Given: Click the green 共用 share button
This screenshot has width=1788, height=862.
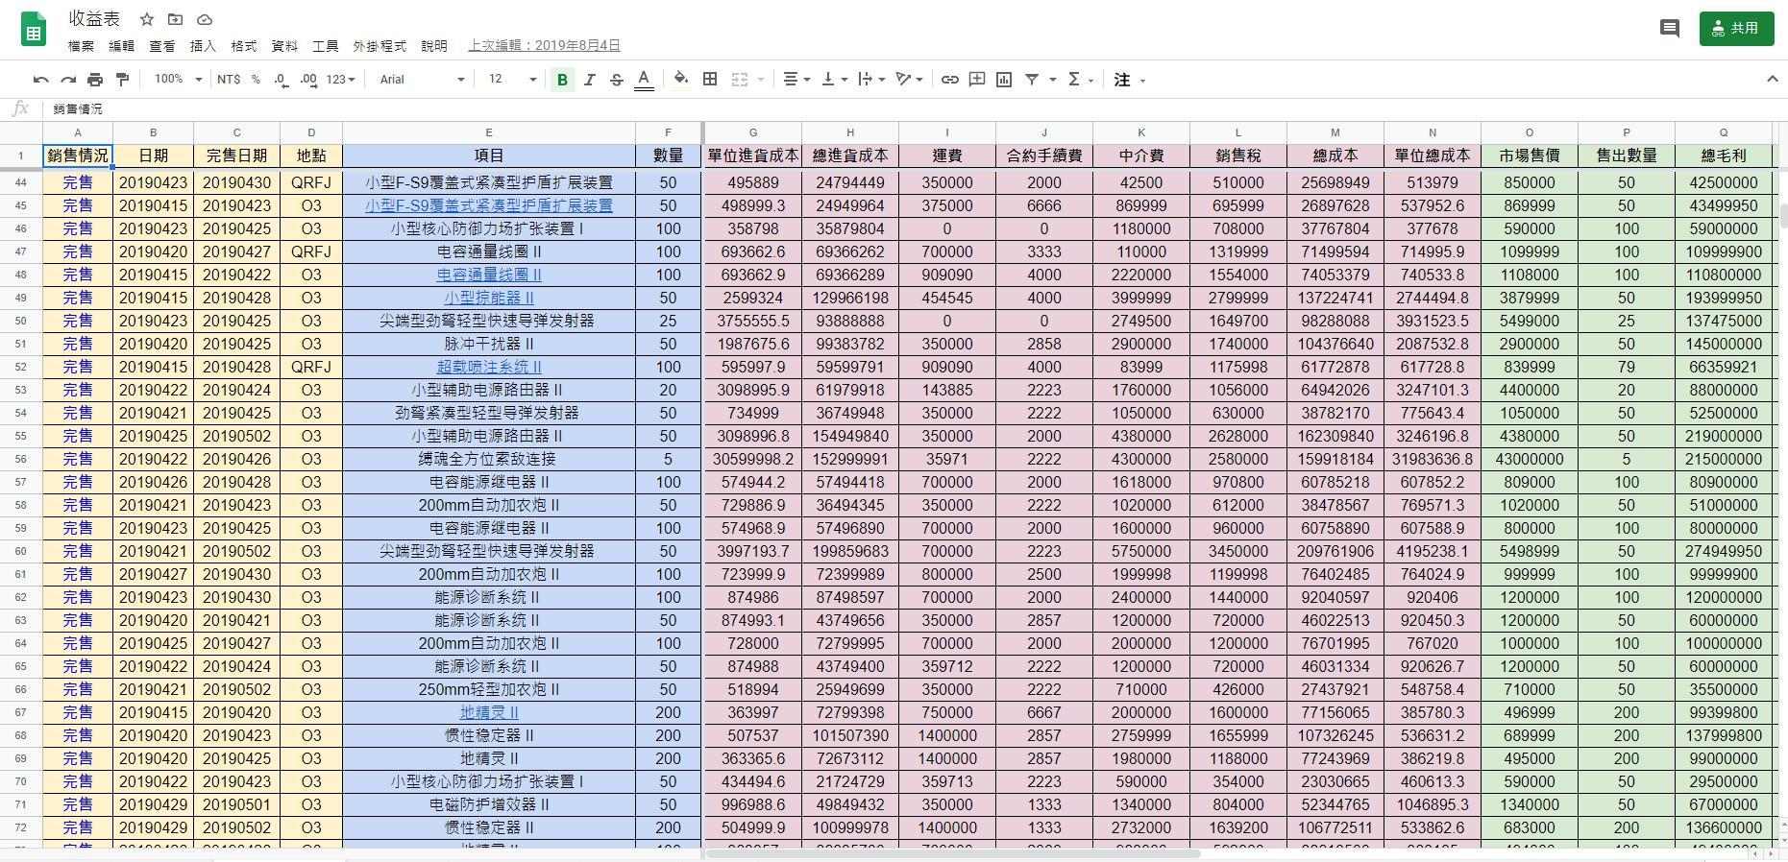Looking at the screenshot, I should (1736, 29).
